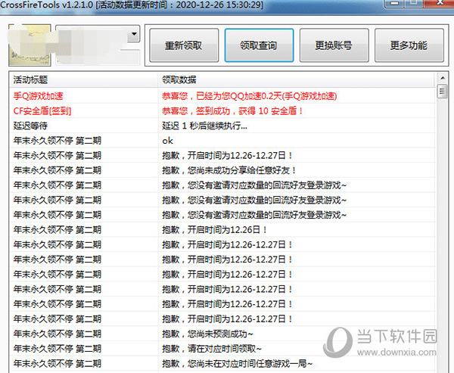Image resolution: width=454 pixels, height=373 pixels.
Task: Expand the account selection dropdown arrow
Action: [x=134, y=34]
